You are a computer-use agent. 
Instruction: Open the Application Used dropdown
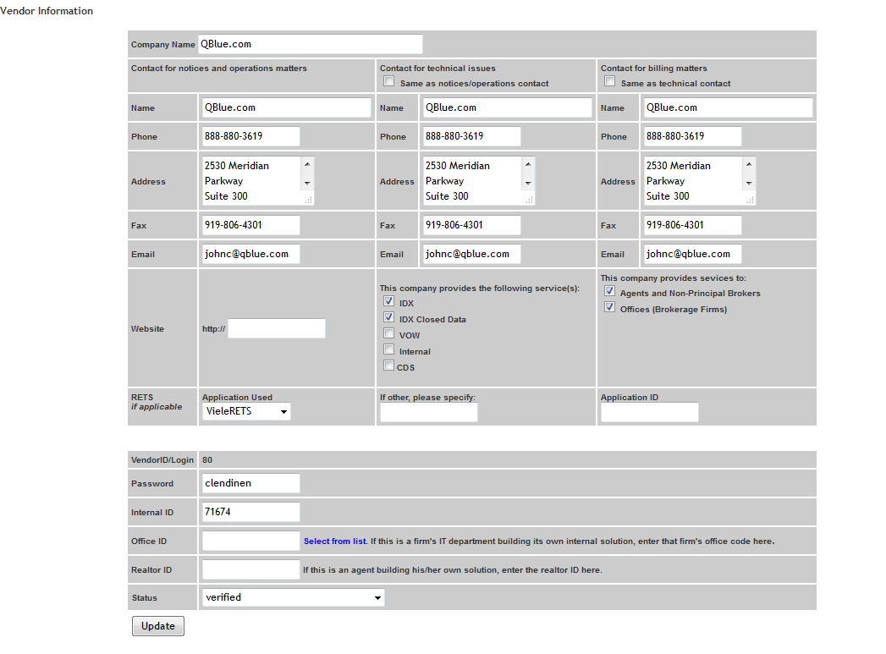pyautogui.click(x=246, y=411)
